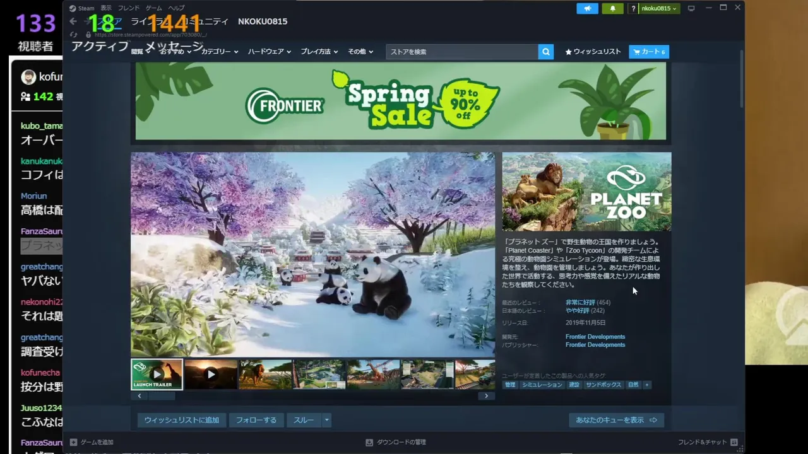Click the Steam logo menu

click(73, 8)
